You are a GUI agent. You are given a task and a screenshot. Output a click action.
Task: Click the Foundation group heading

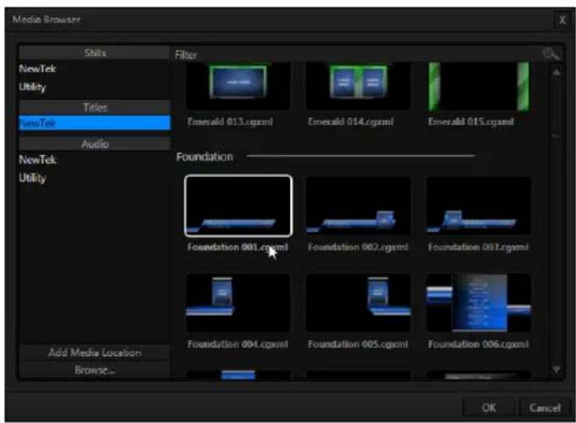pyautogui.click(x=205, y=157)
